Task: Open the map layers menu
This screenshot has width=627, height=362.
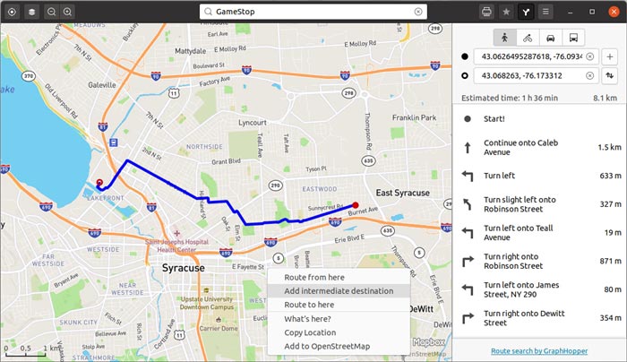Action: (x=31, y=12)
